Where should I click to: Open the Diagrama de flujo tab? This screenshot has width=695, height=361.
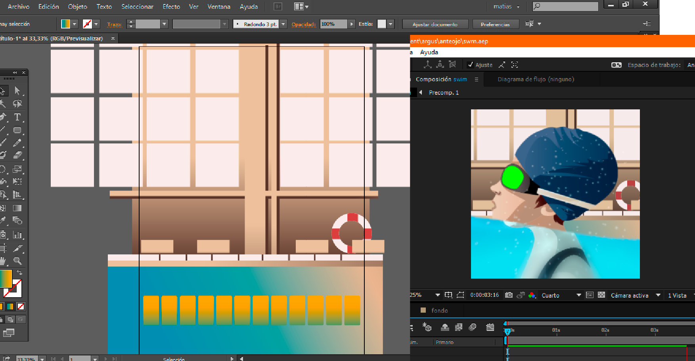536,79
